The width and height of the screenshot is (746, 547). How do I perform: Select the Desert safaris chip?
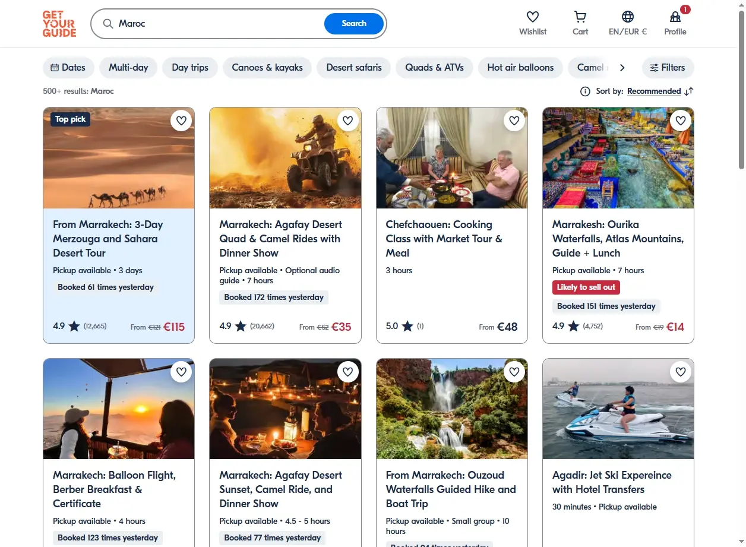click(x=354, y=68)
